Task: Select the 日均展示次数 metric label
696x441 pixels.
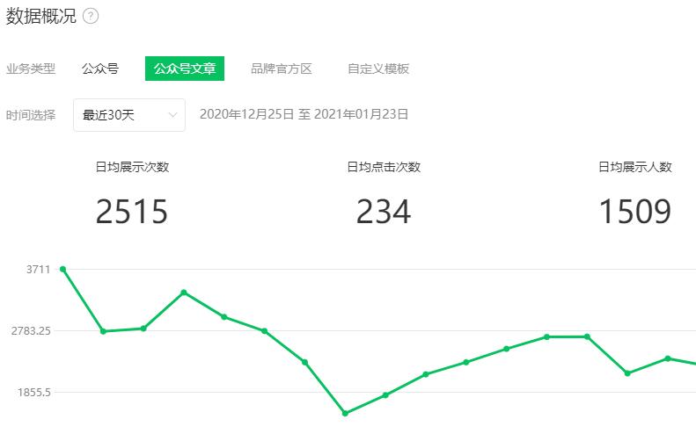Action: (132, 167)
